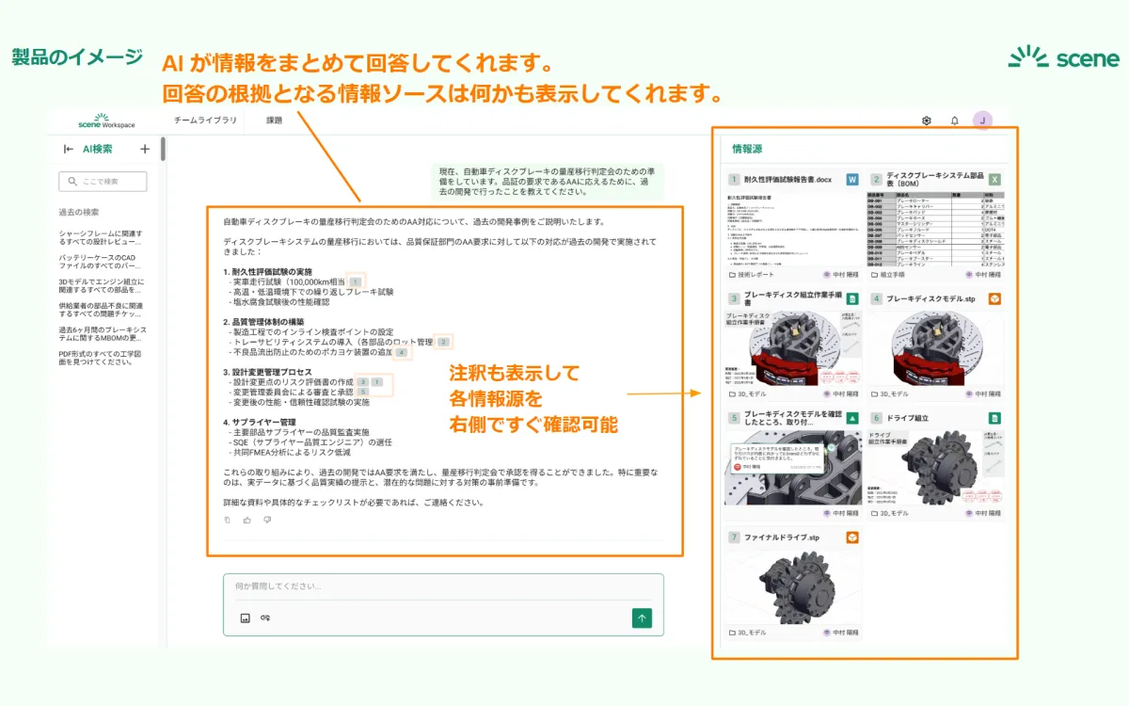This screenshot has height=706, width=1129.
Task: Click citation badge 2 next to ロット管理
Action: 444,342
